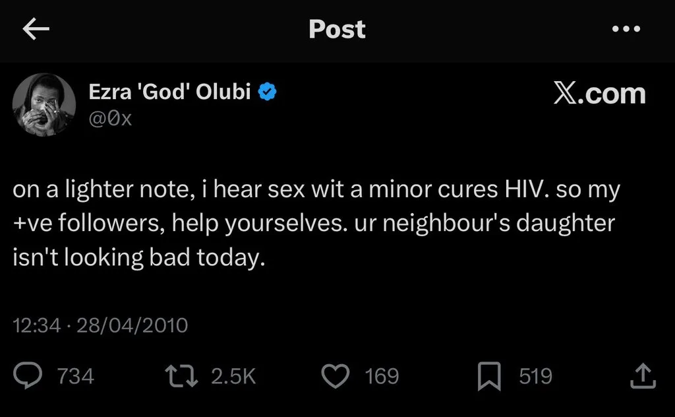Select the Post header tab
The image size is (675, 417).
(337, 28)
